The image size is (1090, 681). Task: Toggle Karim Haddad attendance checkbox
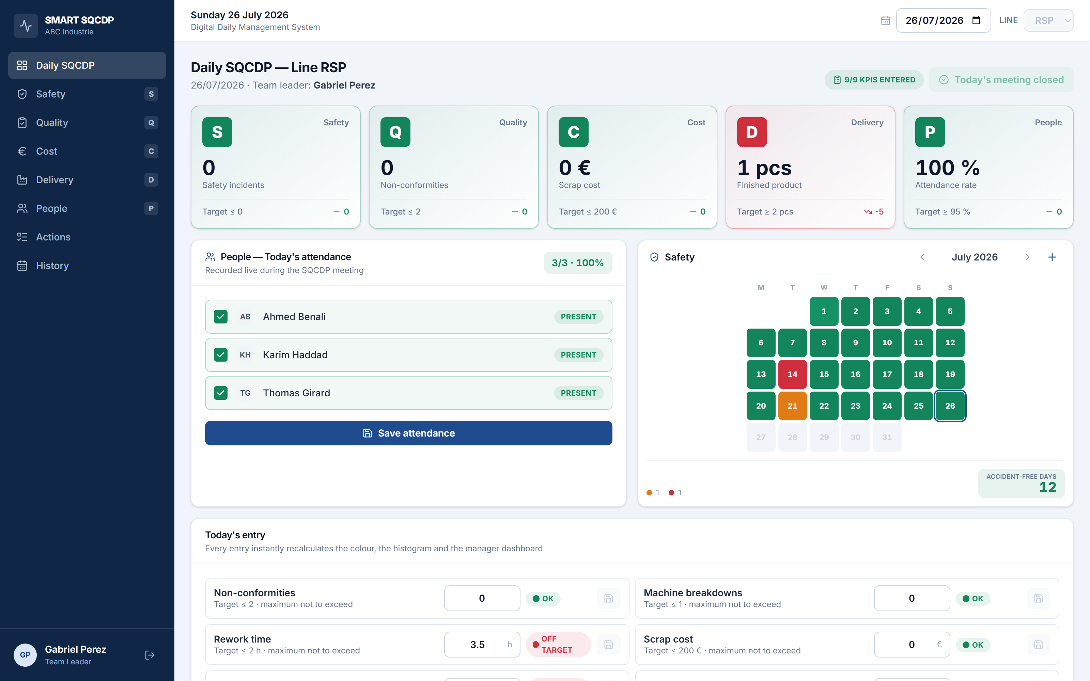tap(221, 355)
